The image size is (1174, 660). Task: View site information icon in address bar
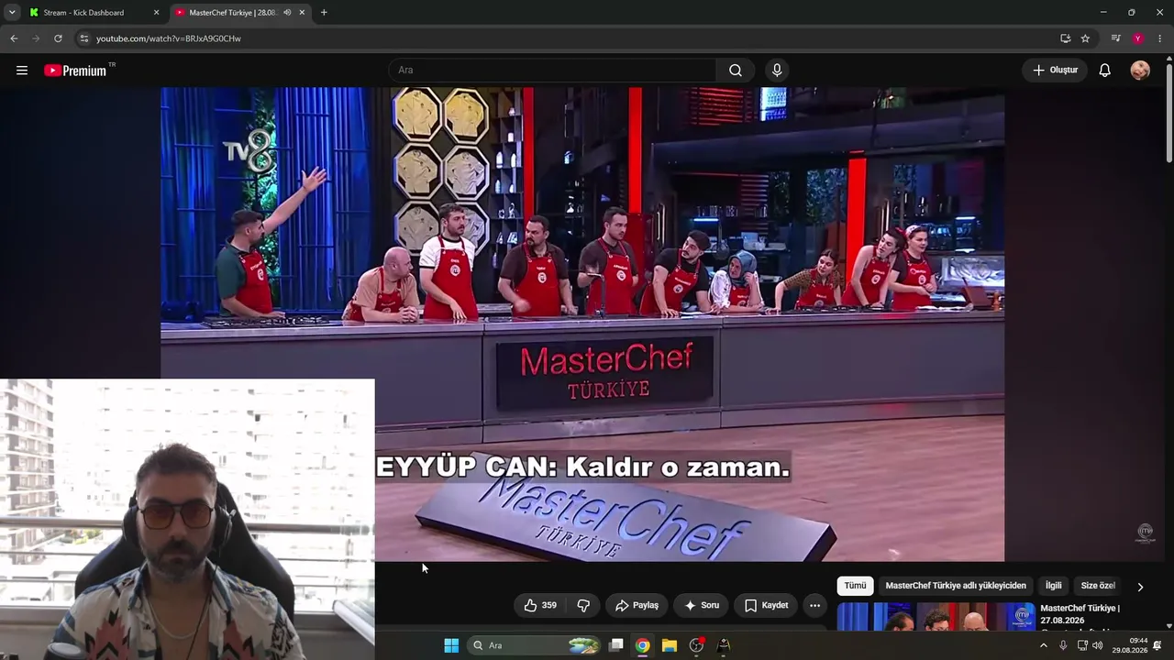coord(83,38)
